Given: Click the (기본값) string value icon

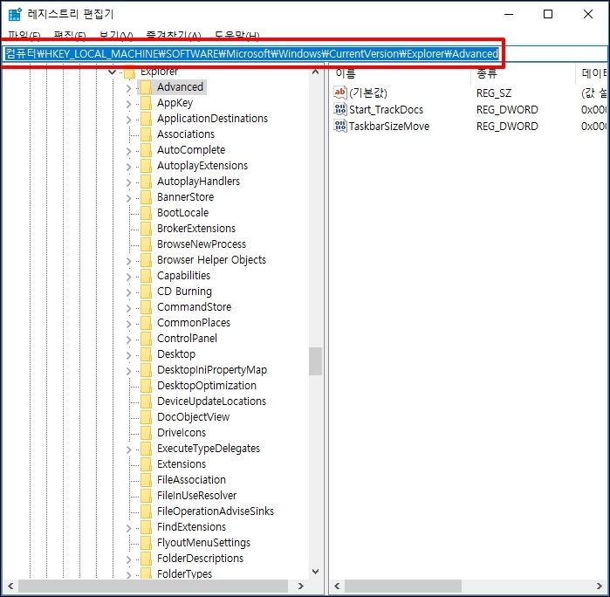Looking at the screenshot, I should [x=340, y=93].
